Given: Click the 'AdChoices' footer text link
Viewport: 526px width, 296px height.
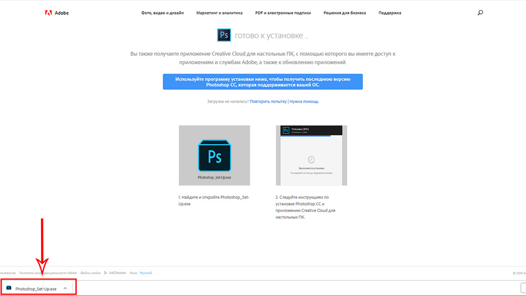Looking at the screenshot, I should (x=117, y=273).
